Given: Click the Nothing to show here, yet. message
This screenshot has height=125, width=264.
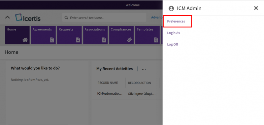Looking at the screenshot, I should (x=30, y=80).
